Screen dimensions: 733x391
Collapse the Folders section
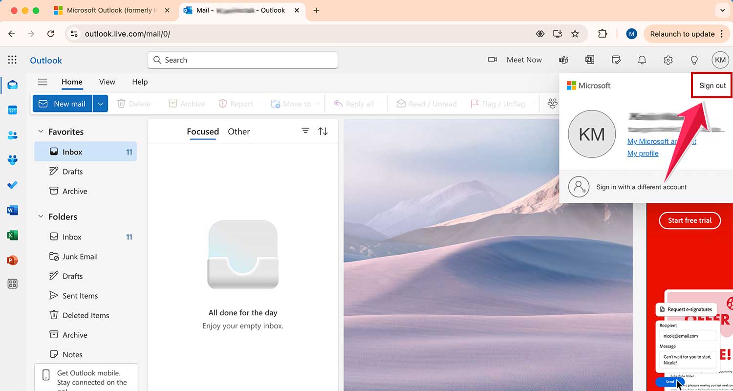[40, 217]
